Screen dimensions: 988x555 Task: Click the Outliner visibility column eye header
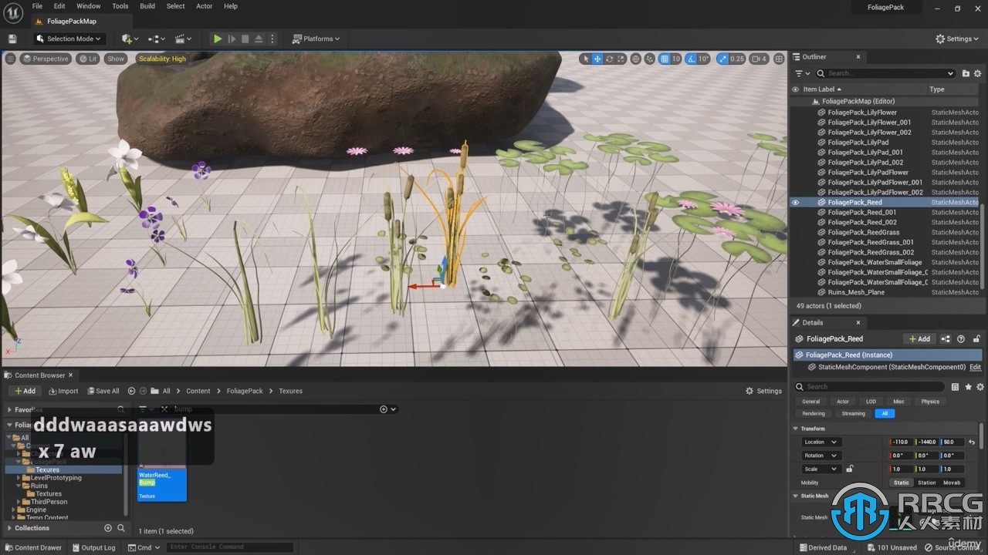tap(795, 89)
